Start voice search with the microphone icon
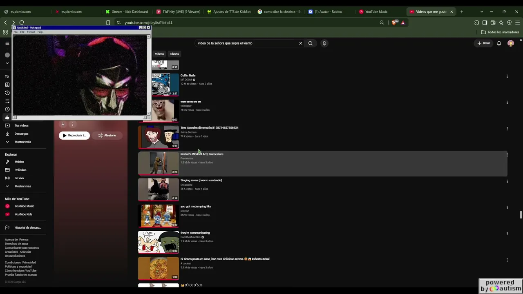 tap(324, 43)
